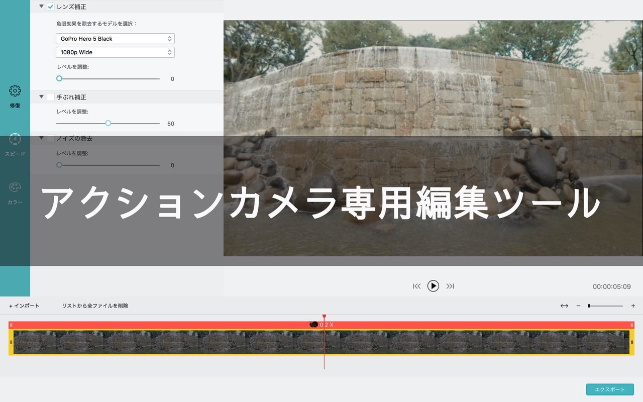643x402 pixels.
Task: Click the timeline zoom slider
Action: click(x=605, y=306)
